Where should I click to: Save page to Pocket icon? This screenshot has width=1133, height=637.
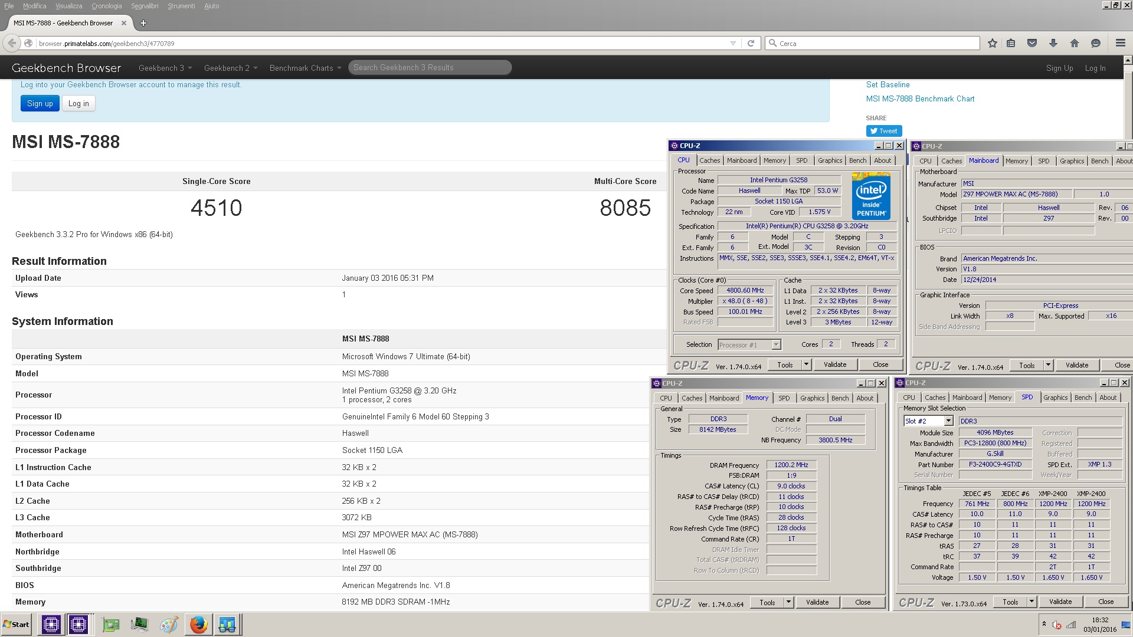1032,43
